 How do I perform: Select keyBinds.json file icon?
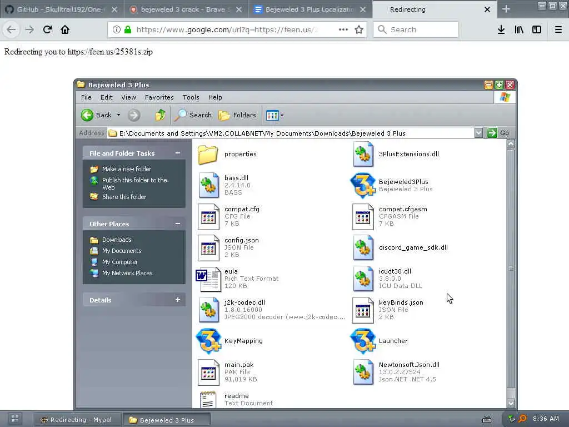tap(363, 310)
